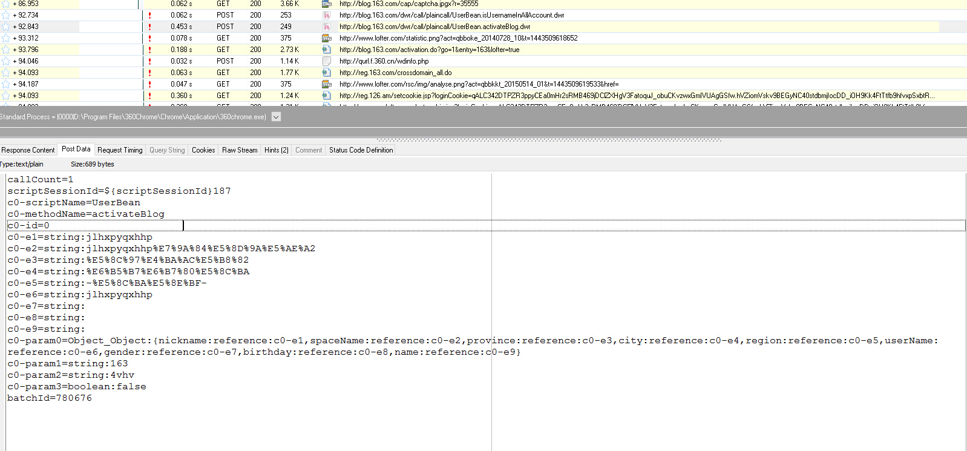Image resolution: width=967 pixels, height=451 pixels.
Task: Click JS file icon of isUsernameInAllAccount.dwr request
Action: [x=327, y=15]
